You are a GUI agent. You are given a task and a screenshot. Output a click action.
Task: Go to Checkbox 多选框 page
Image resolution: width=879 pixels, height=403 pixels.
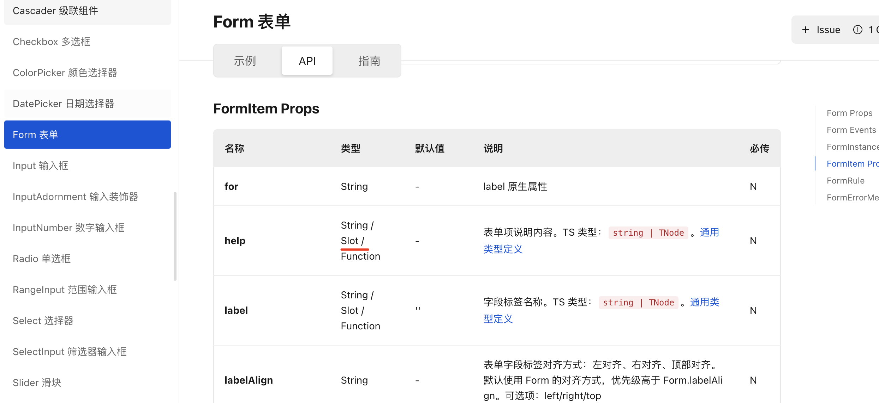[x=88, y=42]
